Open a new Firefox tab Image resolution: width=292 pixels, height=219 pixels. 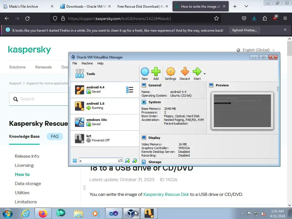point(235,6)
